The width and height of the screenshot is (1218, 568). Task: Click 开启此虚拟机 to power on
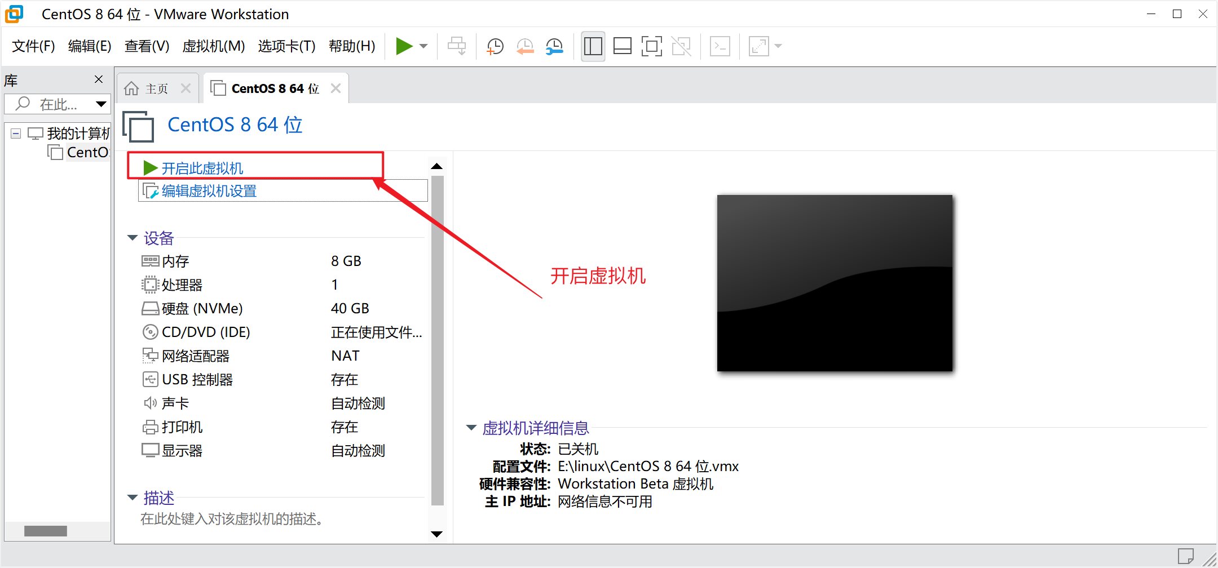coord(193,168)
